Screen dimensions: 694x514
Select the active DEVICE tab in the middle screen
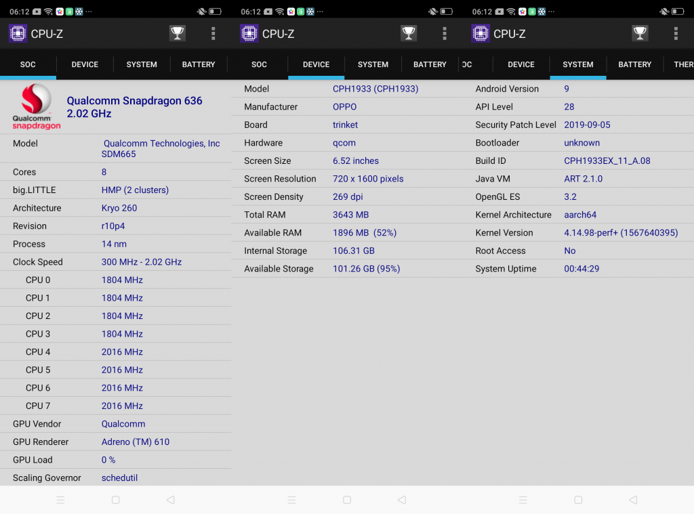[x=316, y=64]
